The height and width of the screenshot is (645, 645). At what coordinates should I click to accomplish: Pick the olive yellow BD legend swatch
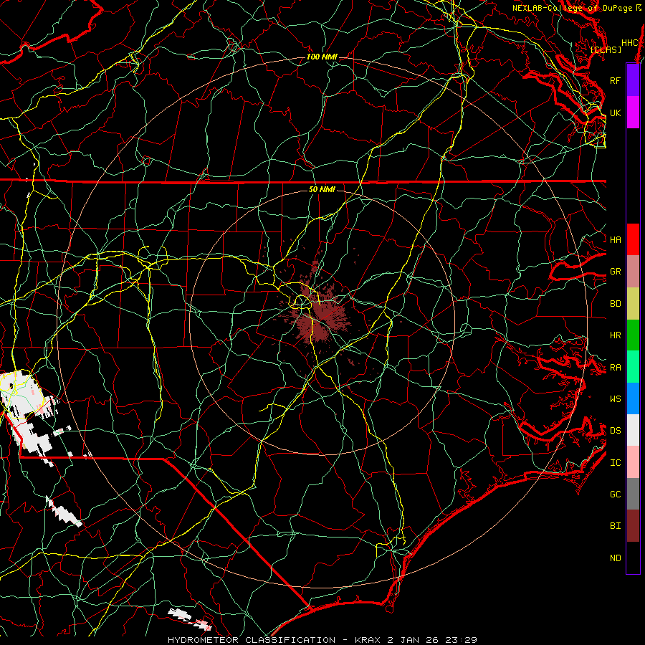click(633, 304)
